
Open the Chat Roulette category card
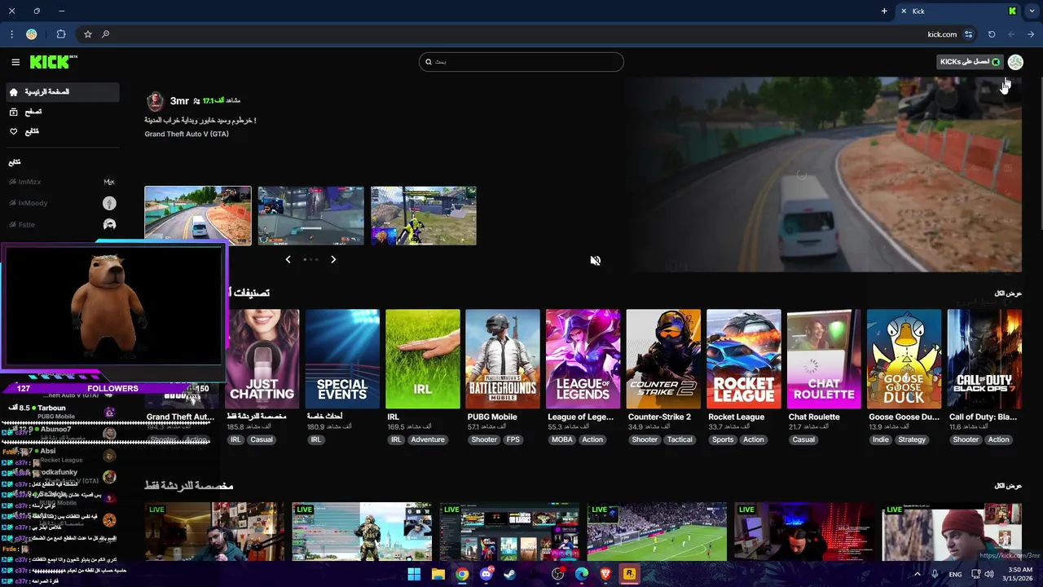(824, 359)
